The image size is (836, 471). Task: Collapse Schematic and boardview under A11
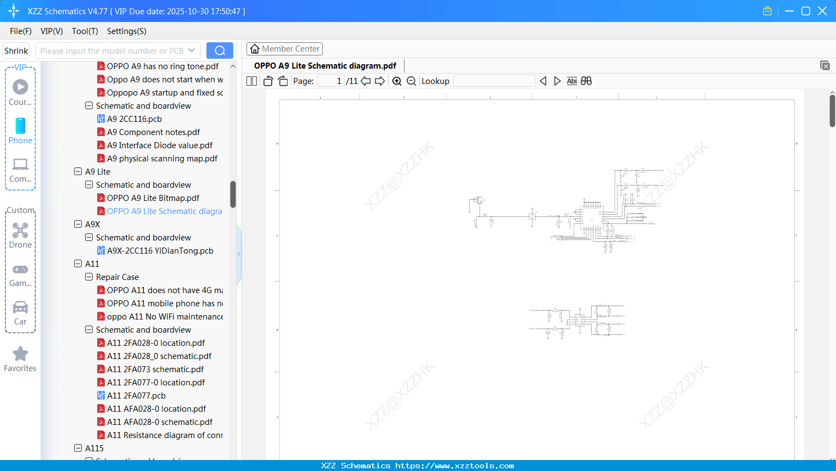pyautogui.click(x=89, y=329)
